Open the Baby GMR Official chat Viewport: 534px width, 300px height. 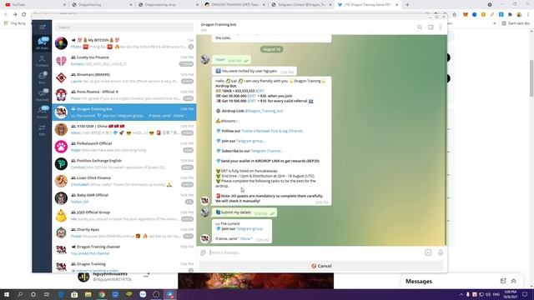pos(124,198)
